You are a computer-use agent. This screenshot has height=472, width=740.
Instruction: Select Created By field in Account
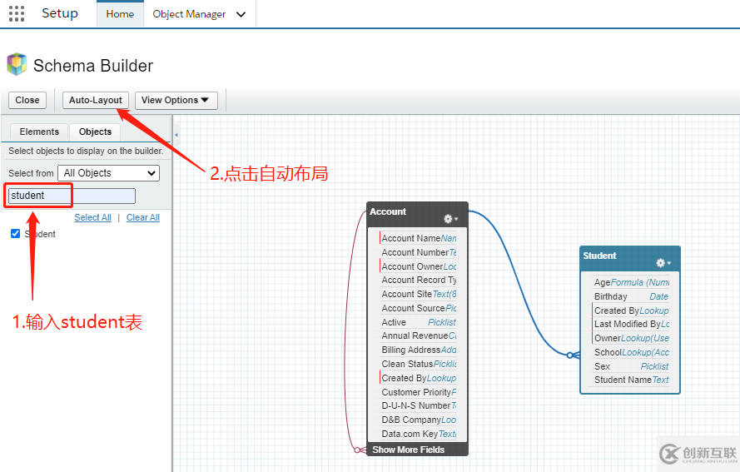tap(419, 378)
